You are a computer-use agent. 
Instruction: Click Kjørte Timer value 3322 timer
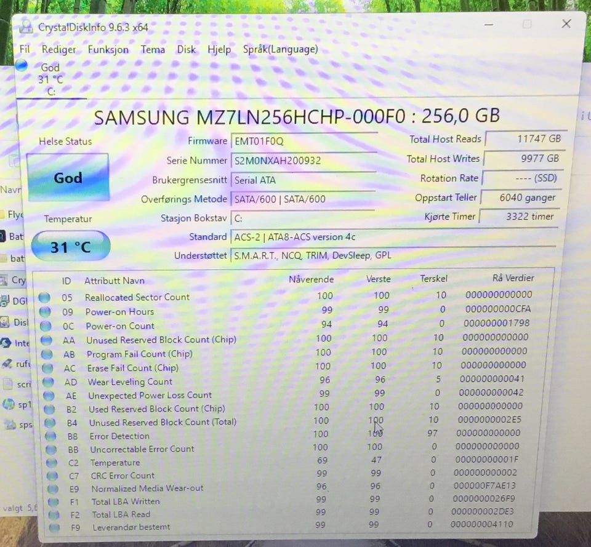(520, 216)
